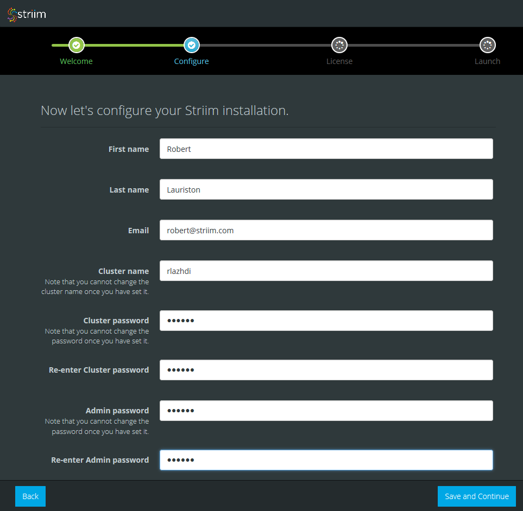
Task: Go back with the Back button
Action: pyautogui.click(x=30, y=496)
